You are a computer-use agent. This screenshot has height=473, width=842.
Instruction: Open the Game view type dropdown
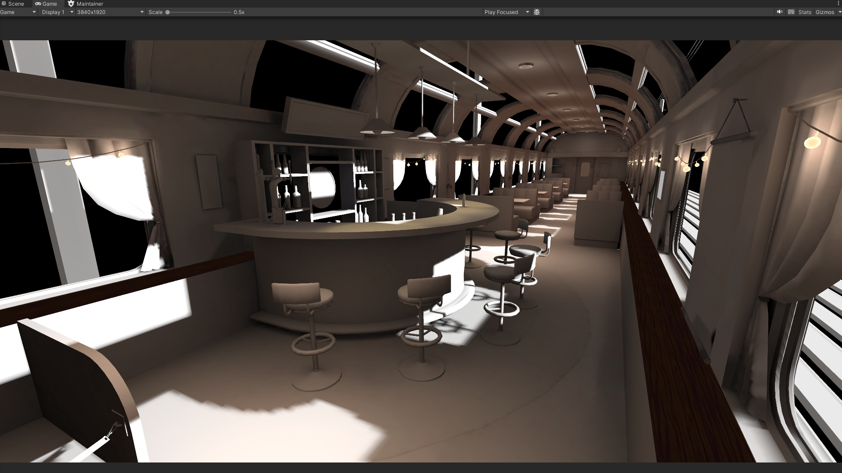(18, 12)
